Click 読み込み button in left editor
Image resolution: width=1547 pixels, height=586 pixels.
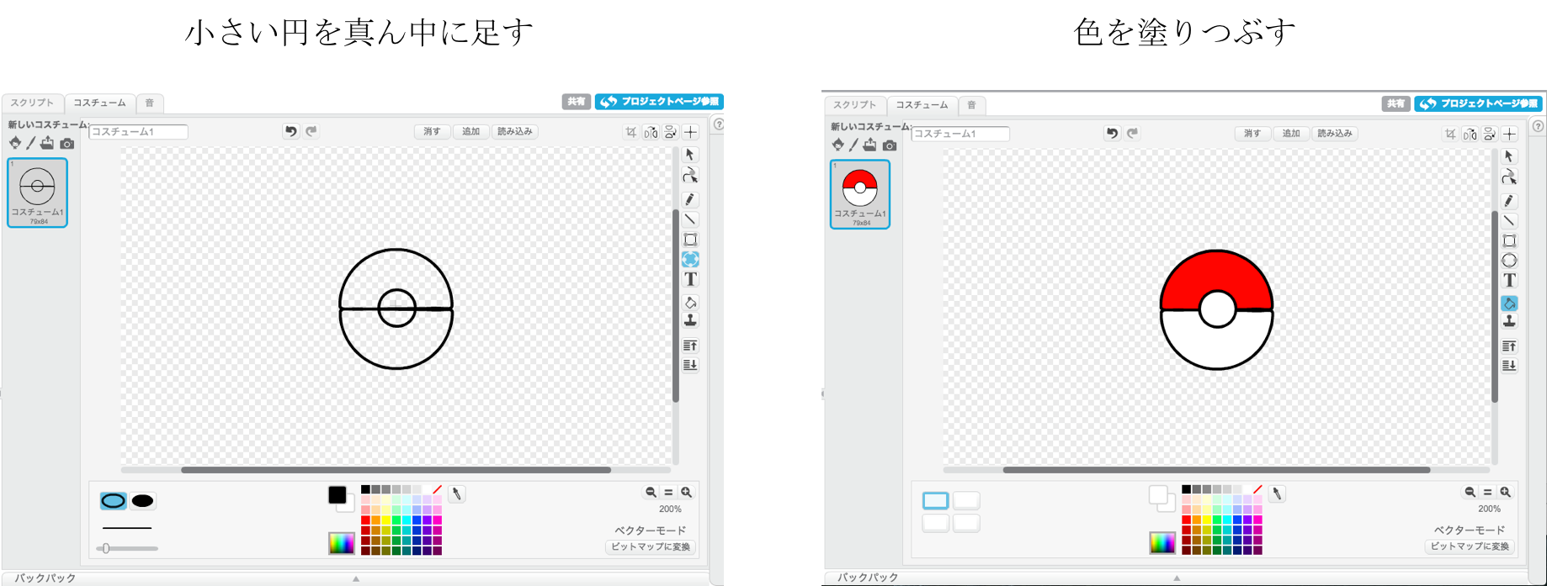tap(514, 132)
